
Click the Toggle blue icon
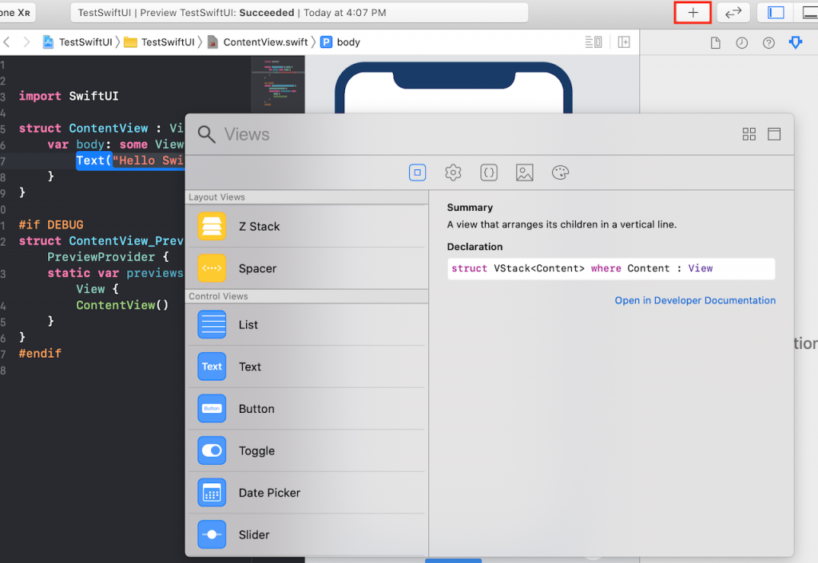point(212,451)
